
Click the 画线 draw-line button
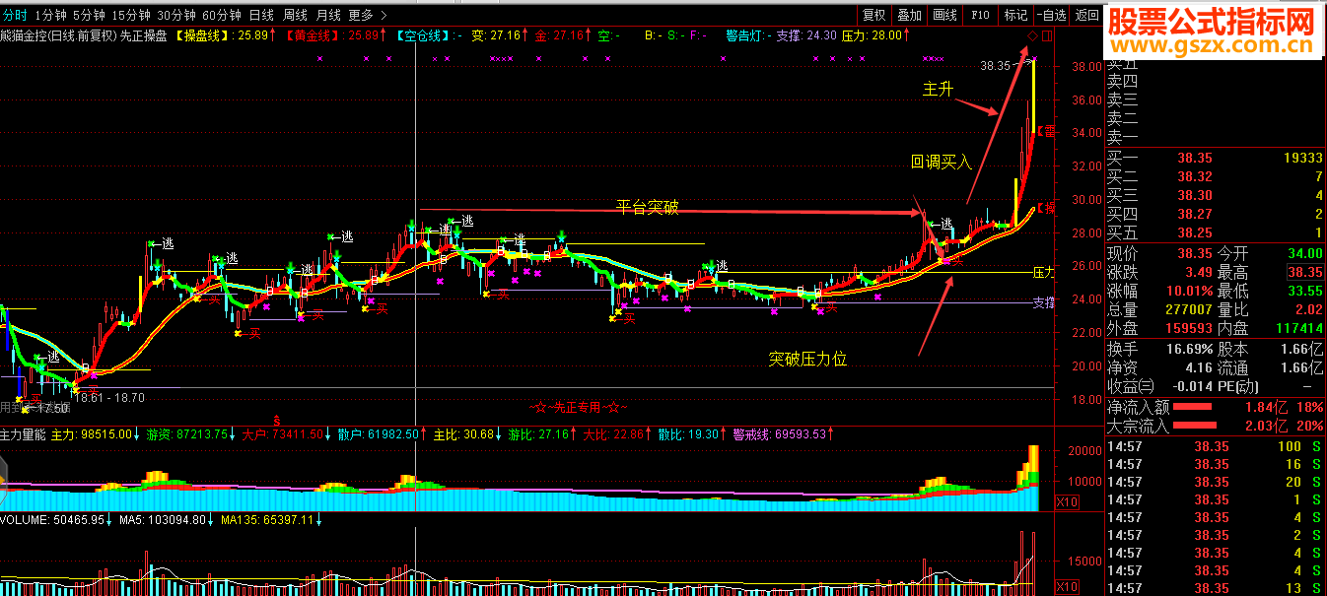click(944, 15)
